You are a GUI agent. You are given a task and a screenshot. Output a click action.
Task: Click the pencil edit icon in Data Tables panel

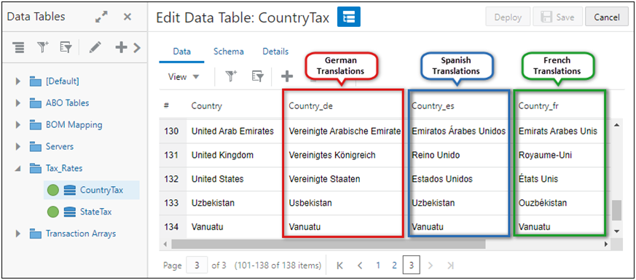[x=95, y=48]
